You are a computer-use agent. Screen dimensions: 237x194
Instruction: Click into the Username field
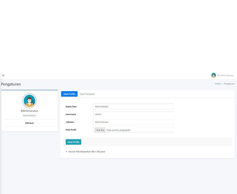click(133, 114)
